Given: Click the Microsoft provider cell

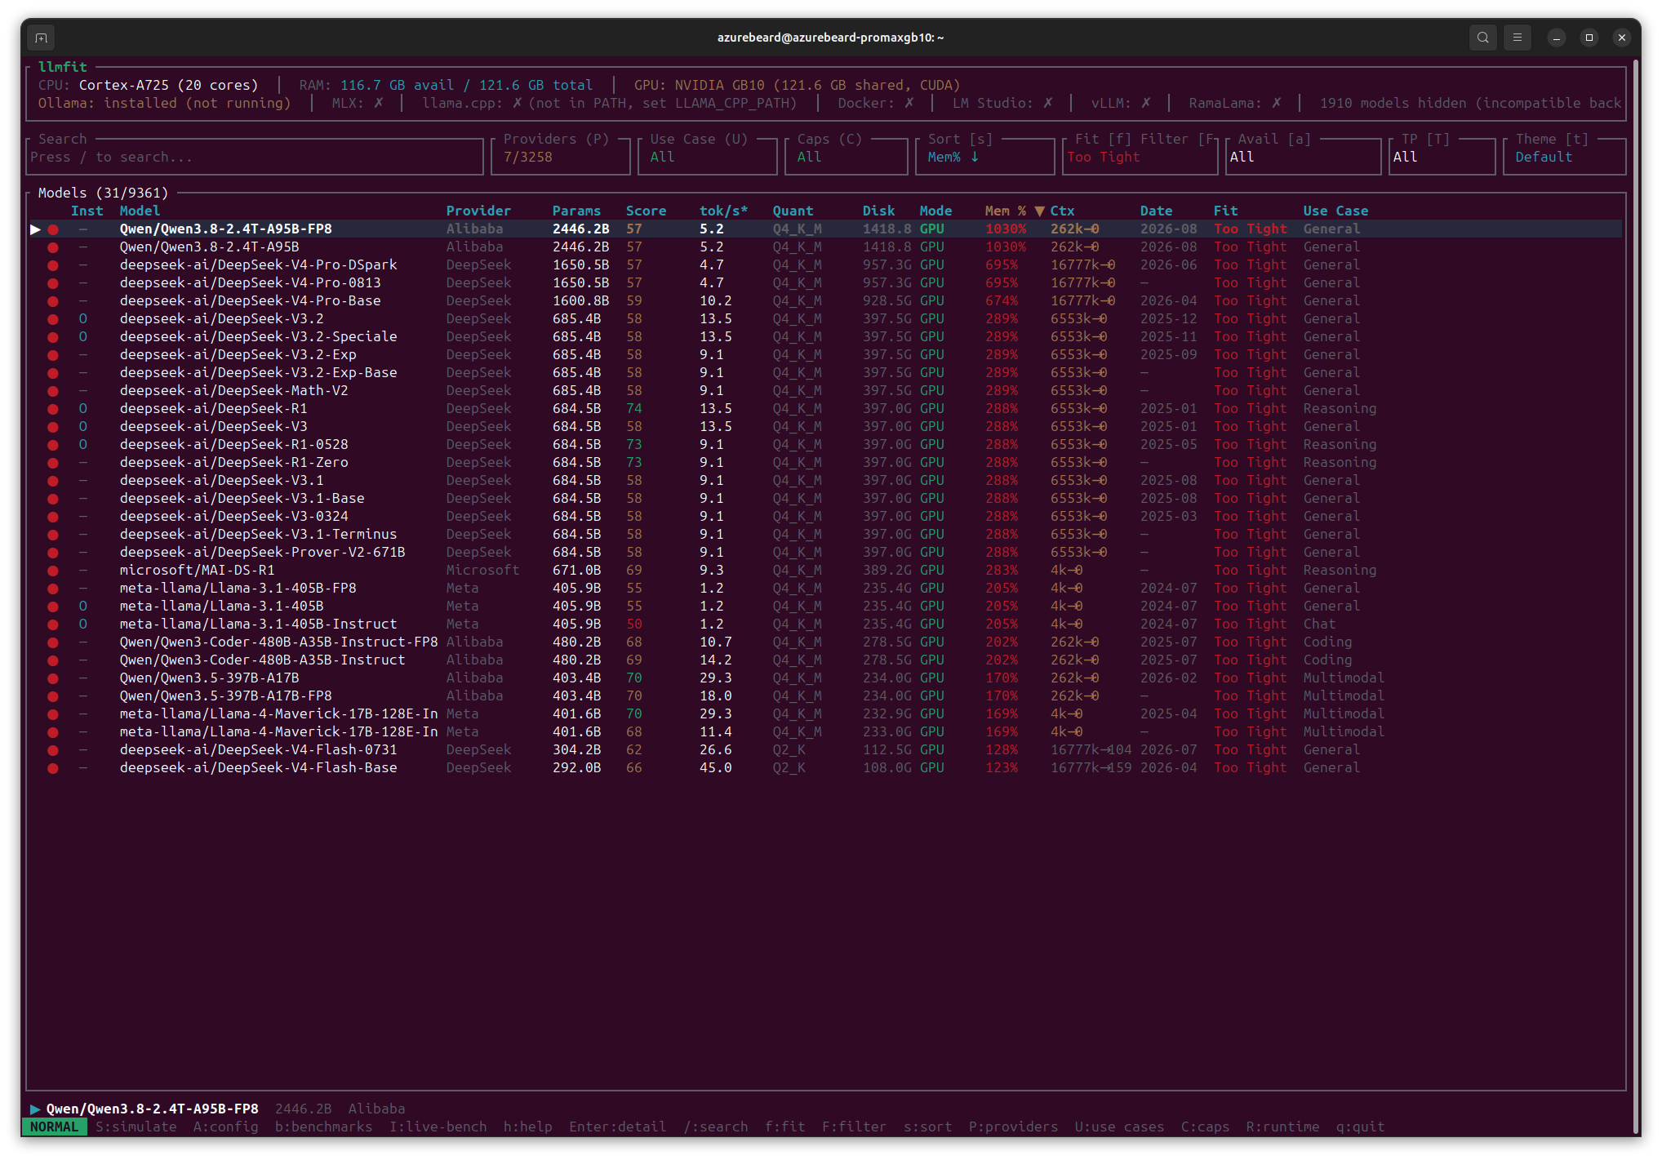Looking at the screenshot, I should click(x=483, y=571).
